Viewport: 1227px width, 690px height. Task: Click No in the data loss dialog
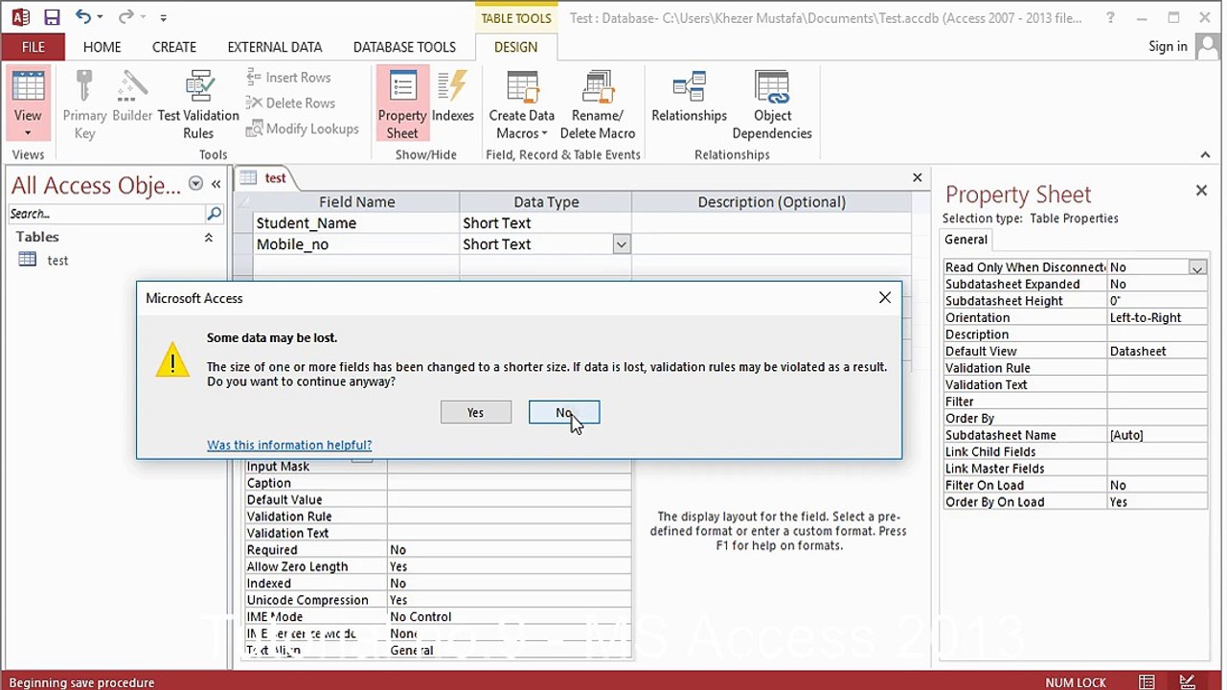[564, 412]
